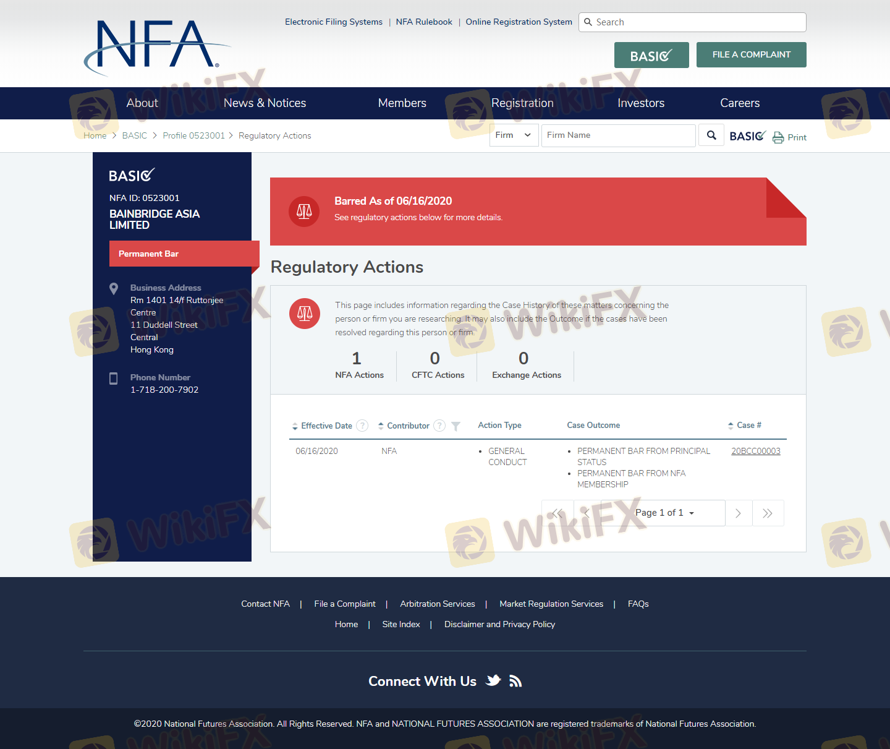Click the Profile 0523001 breadcrumb link
Screen dimensions: 890x749
(193, 135)
